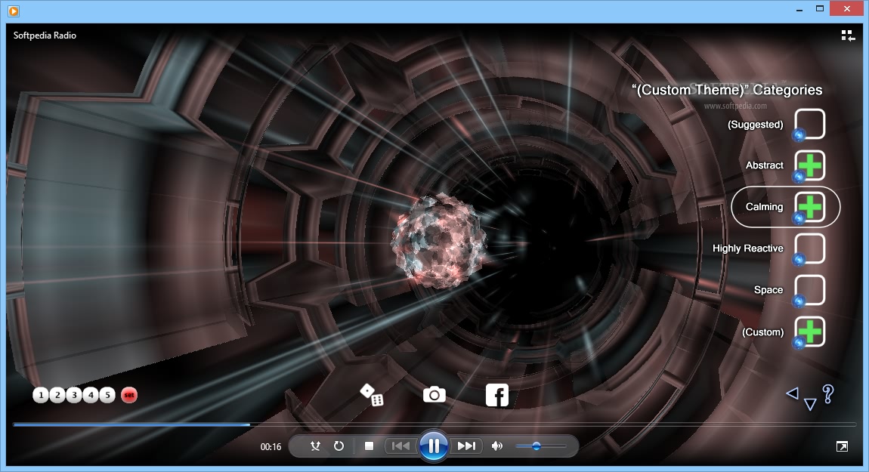Select preset number 3

[x=74, y=395]
